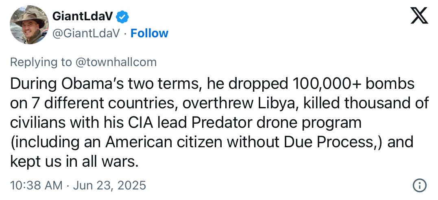438x200 pixels.
Task: Click the Jun 23, 2025 date
Action: [x=109, y=185]
